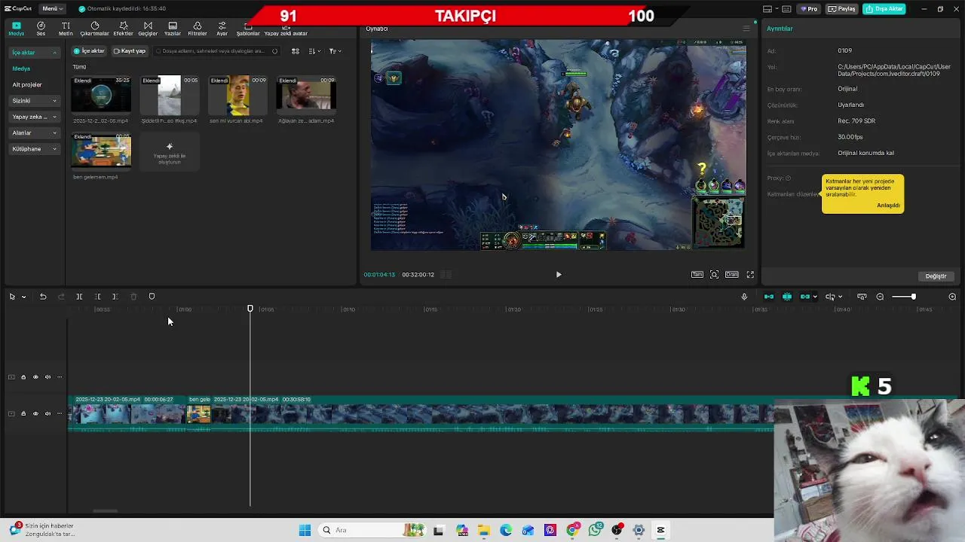This screenshot has width=965, height=542.
Task: Collapse the İçe aktar sidebar section
Action: 34,53
